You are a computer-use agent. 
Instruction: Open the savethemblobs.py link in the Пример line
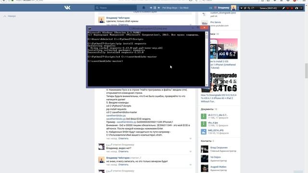[127, 122]
